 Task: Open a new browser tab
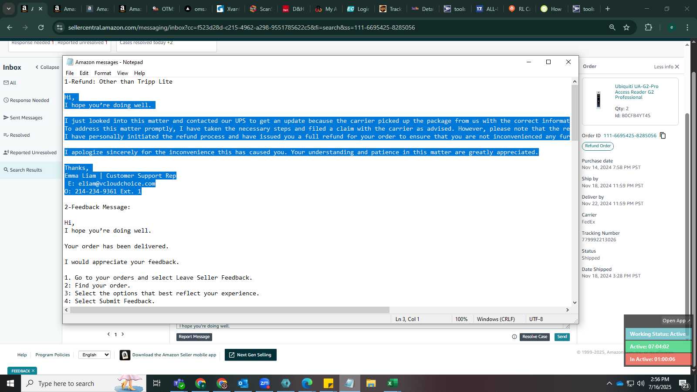(x=608, y=9)
